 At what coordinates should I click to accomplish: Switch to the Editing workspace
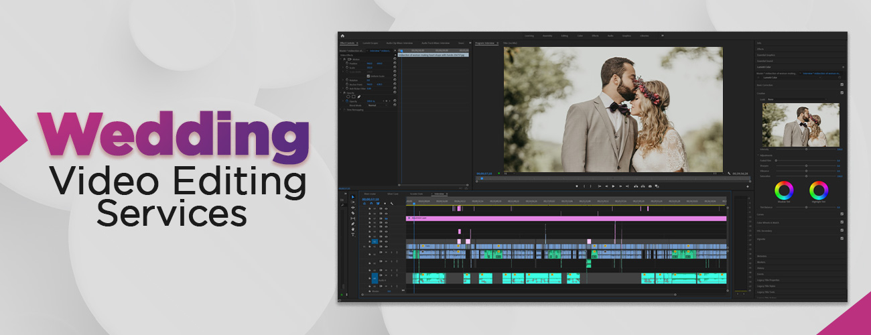pyautogui.click(x=565, y=36)
